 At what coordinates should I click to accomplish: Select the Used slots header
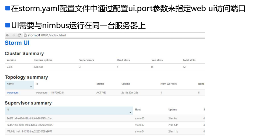click(123, 60)
